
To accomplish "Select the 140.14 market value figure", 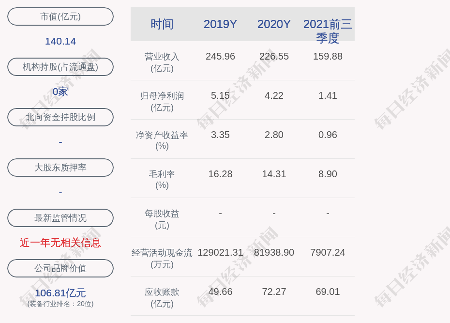I will (x=60, y=41).
